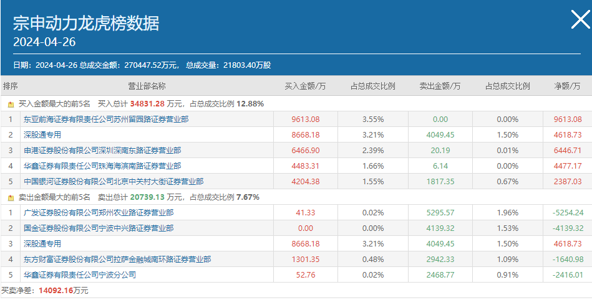Select the net amount 2387.03
This screenshot has height=300, width=592.
[x=568, y=182]
